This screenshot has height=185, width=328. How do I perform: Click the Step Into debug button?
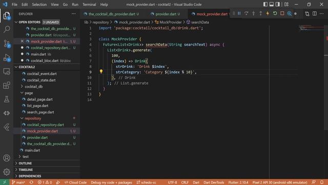[253, 14]
